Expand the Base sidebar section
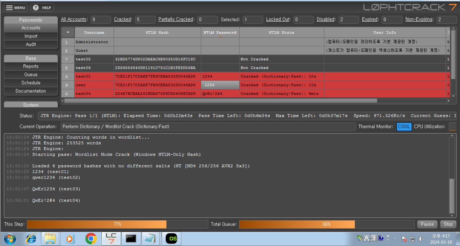This screenshot has height=246, width=460. pyautogui.click(x=31, y=58)
